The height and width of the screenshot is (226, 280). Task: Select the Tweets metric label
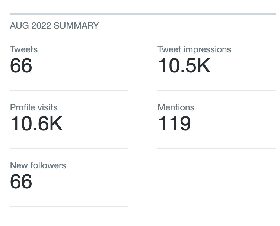24,49
